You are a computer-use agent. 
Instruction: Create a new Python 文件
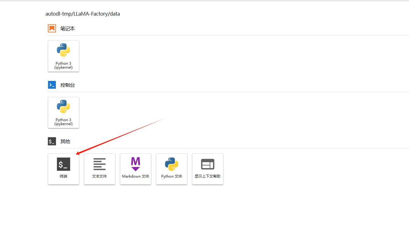tap(172, 169)
